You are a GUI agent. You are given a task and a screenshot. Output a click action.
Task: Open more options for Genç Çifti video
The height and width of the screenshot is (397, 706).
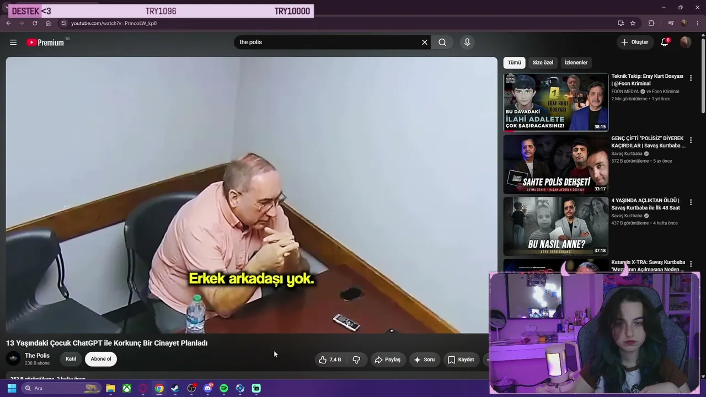(691, 140)
